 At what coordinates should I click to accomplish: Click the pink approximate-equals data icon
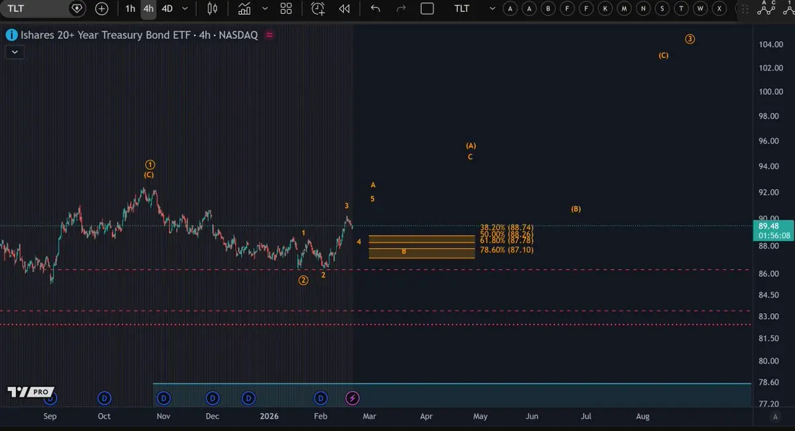click(x=269, y=35)
